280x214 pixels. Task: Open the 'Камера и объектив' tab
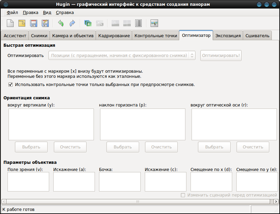73,36
